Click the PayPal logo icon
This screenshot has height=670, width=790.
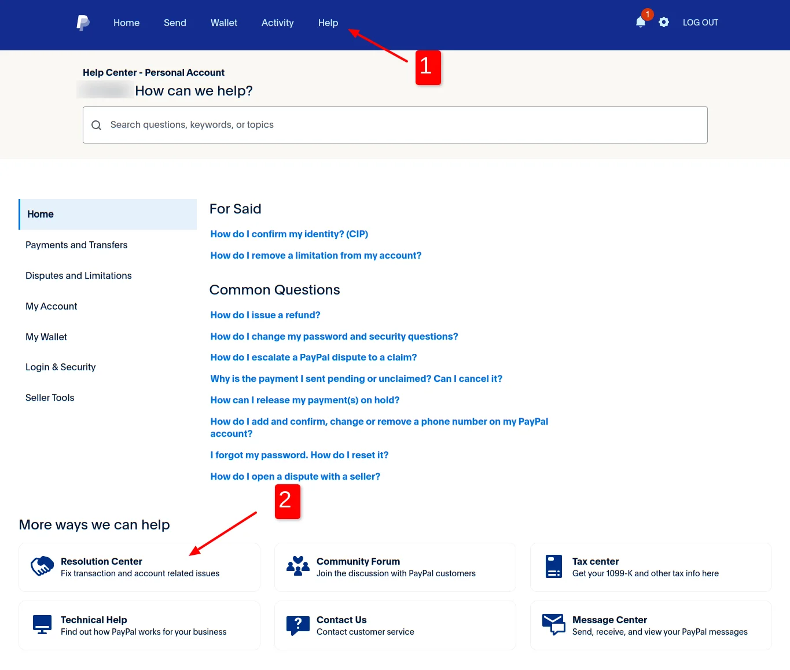pyautogui.click(x=83, y=23)
